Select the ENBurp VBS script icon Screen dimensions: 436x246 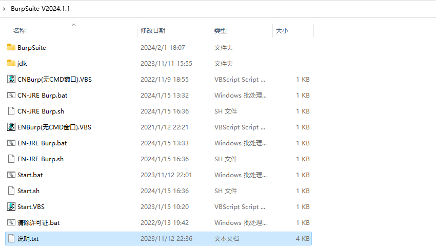[x=11, y=127]
